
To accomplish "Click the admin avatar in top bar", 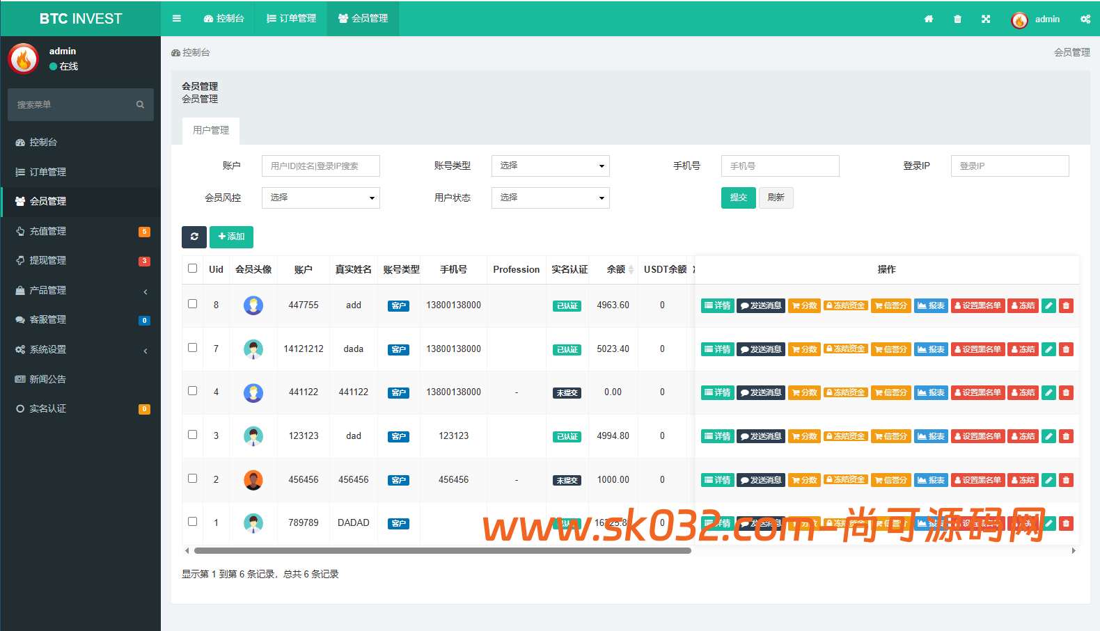I will tap(1019, 20).
